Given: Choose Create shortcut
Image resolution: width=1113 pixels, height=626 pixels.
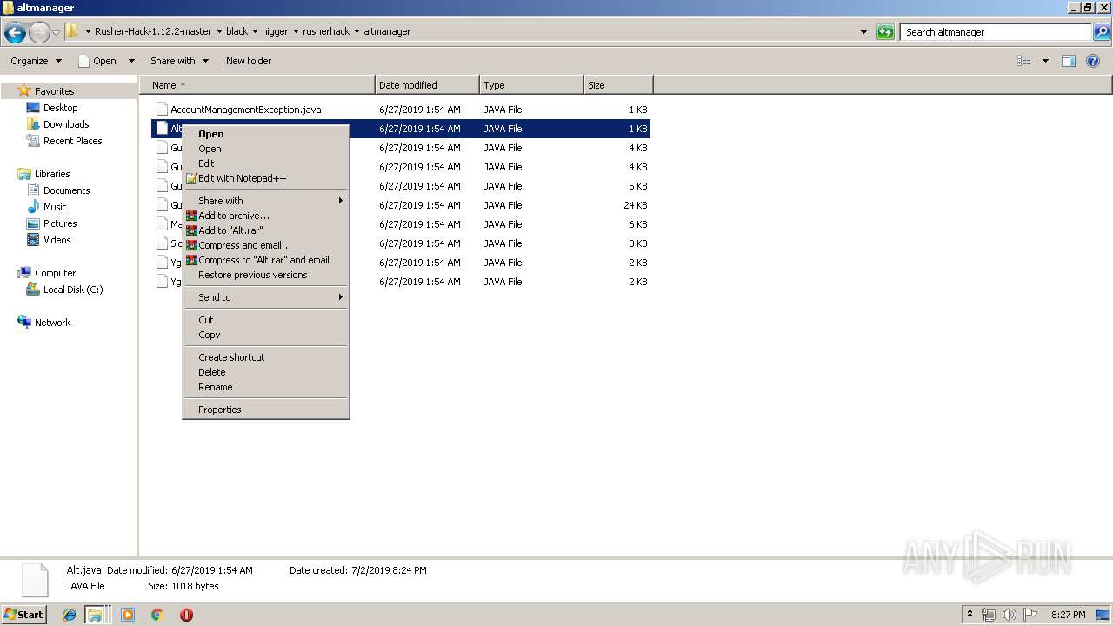Looking at the screenshot, I should (x=231, y=357).
